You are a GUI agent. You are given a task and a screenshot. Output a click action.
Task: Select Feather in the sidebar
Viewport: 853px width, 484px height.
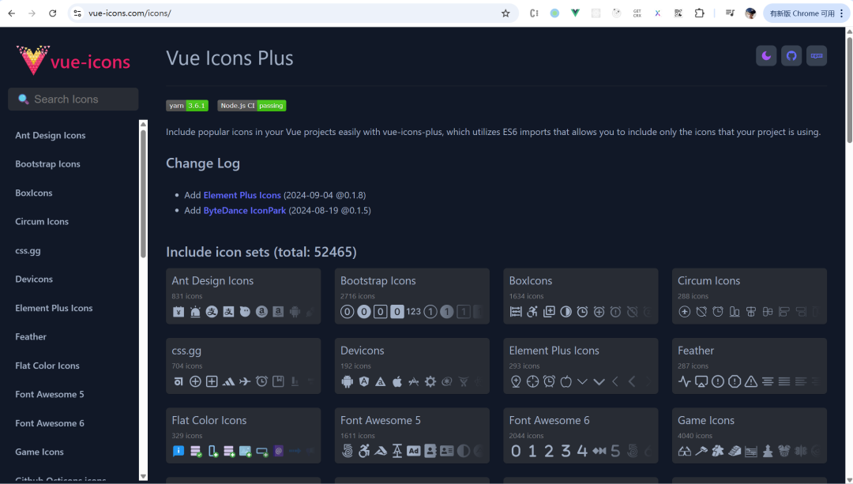[31, 336]
